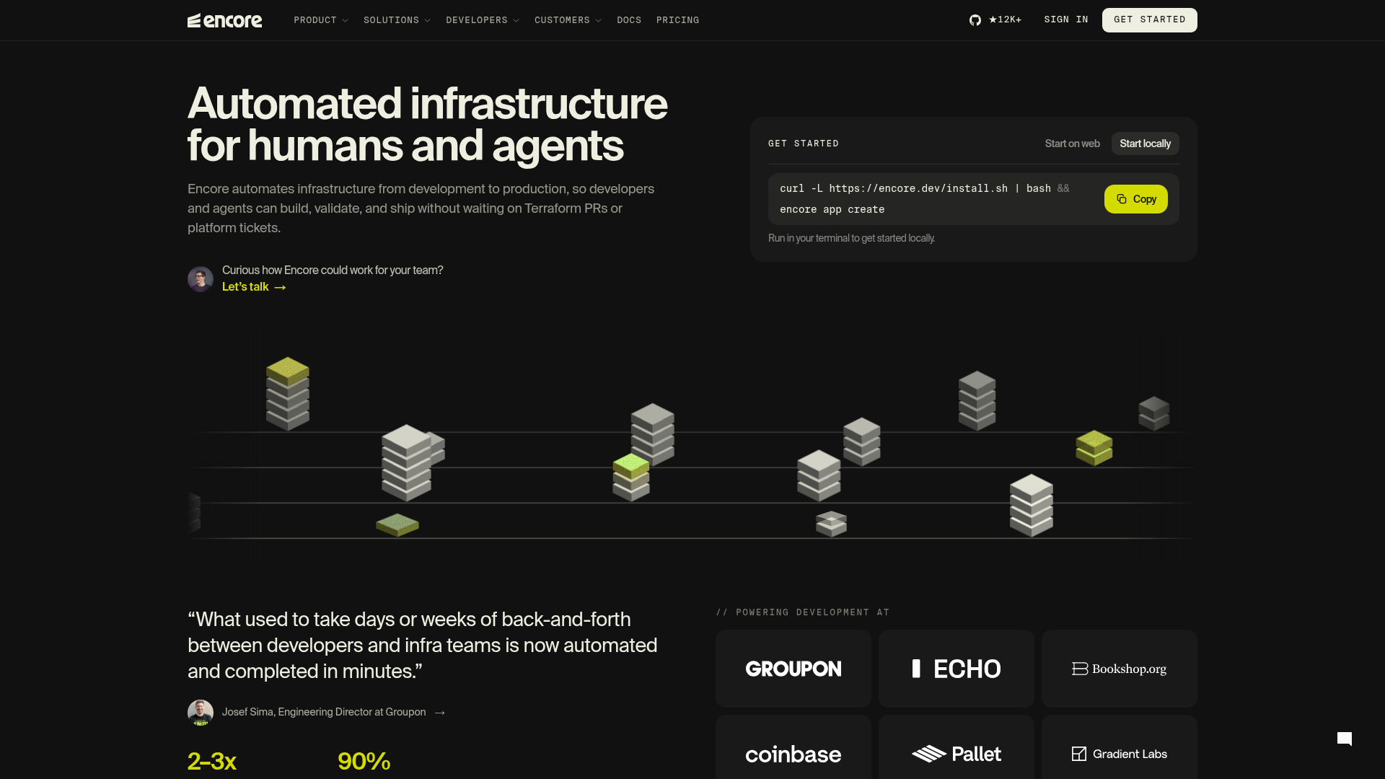This screenshot has width=1385, height=779.
Task: Expand the Customers menu
Action: (568, 20)
